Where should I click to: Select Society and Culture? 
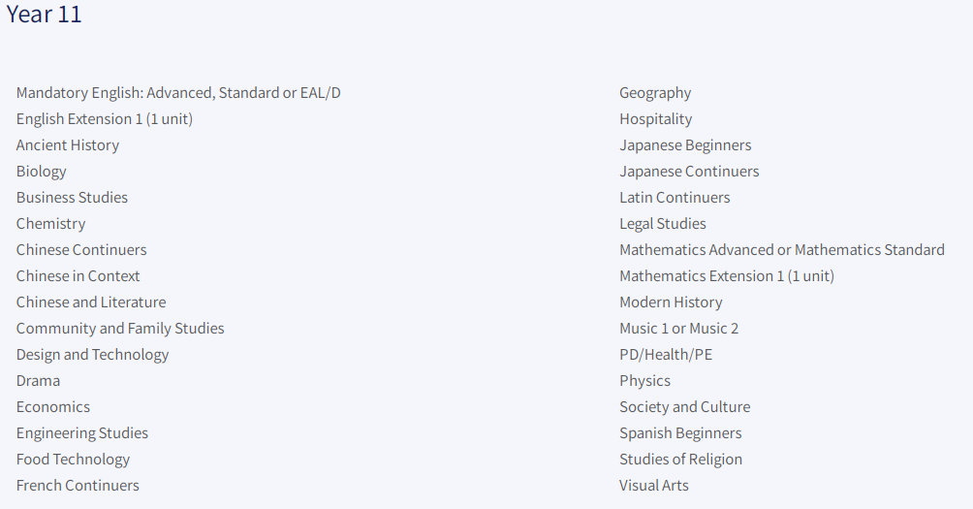coord(685,407)
